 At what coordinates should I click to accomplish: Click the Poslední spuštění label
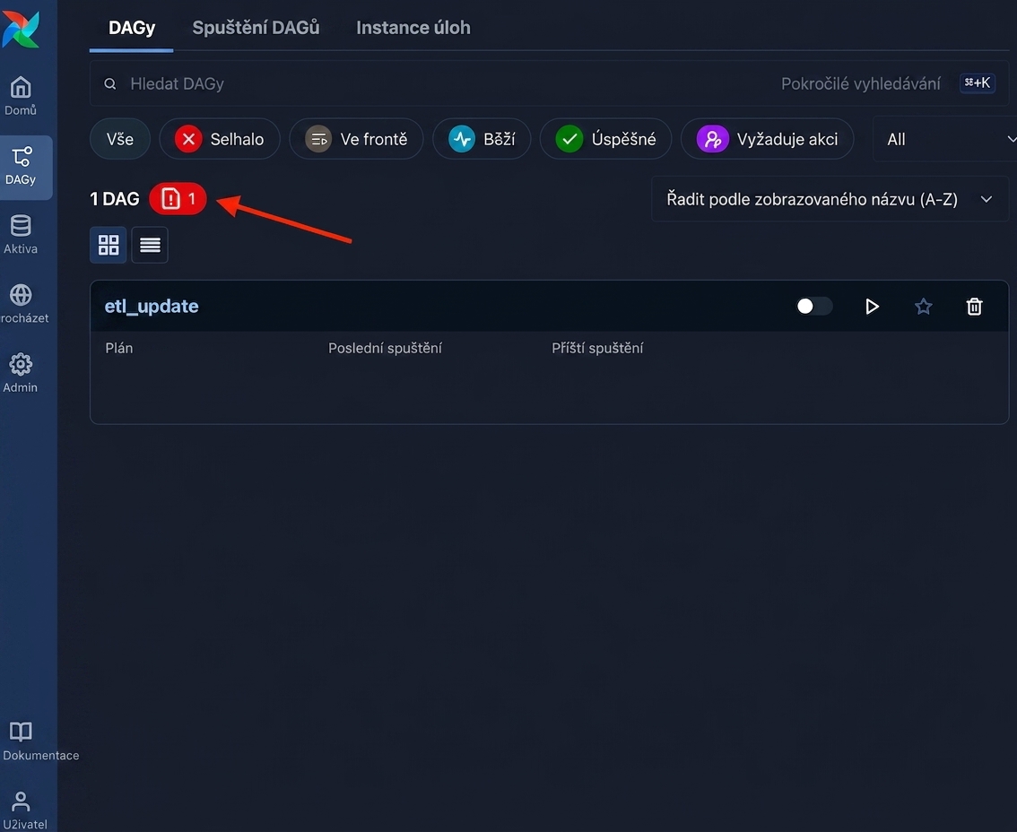point(386,348)
